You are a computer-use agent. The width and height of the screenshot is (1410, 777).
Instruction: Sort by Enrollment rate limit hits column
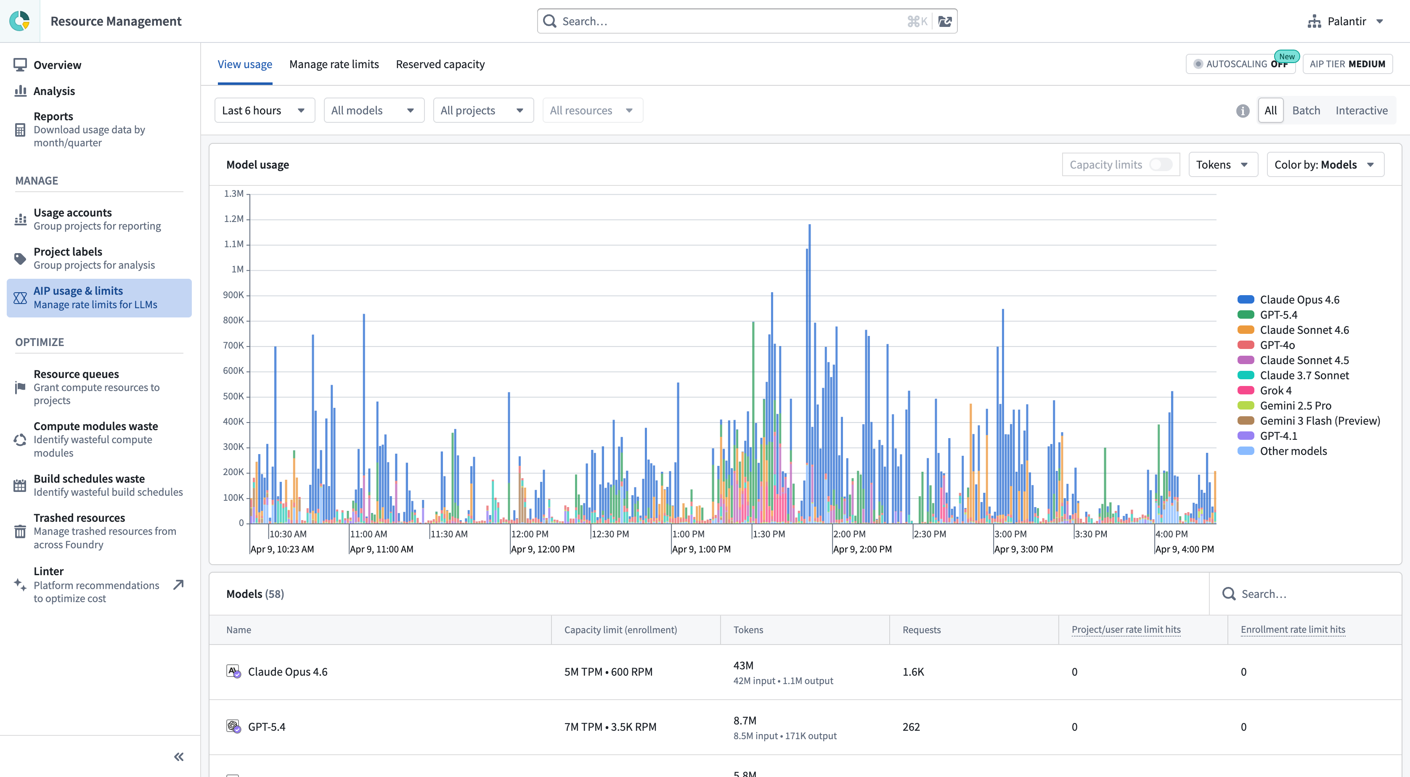click(1293, 630)
